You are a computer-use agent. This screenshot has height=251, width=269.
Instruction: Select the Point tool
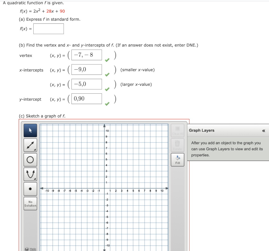click(30, 189)
